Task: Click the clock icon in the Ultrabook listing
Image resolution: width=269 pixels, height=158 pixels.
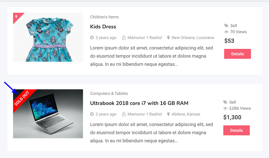Action: coord(92,114)
